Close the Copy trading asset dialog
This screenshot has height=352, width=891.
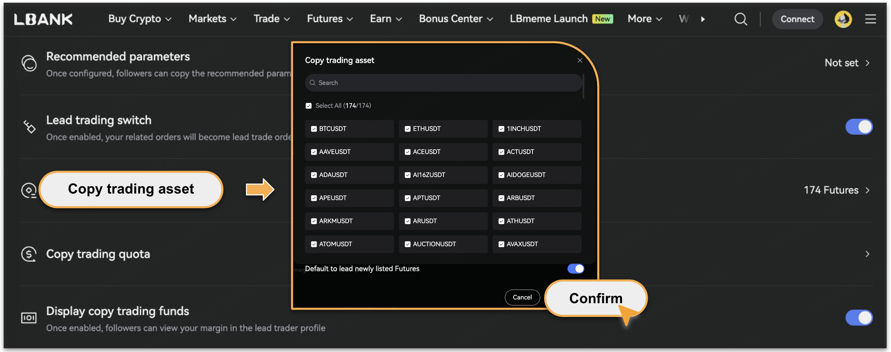(580, 60)
